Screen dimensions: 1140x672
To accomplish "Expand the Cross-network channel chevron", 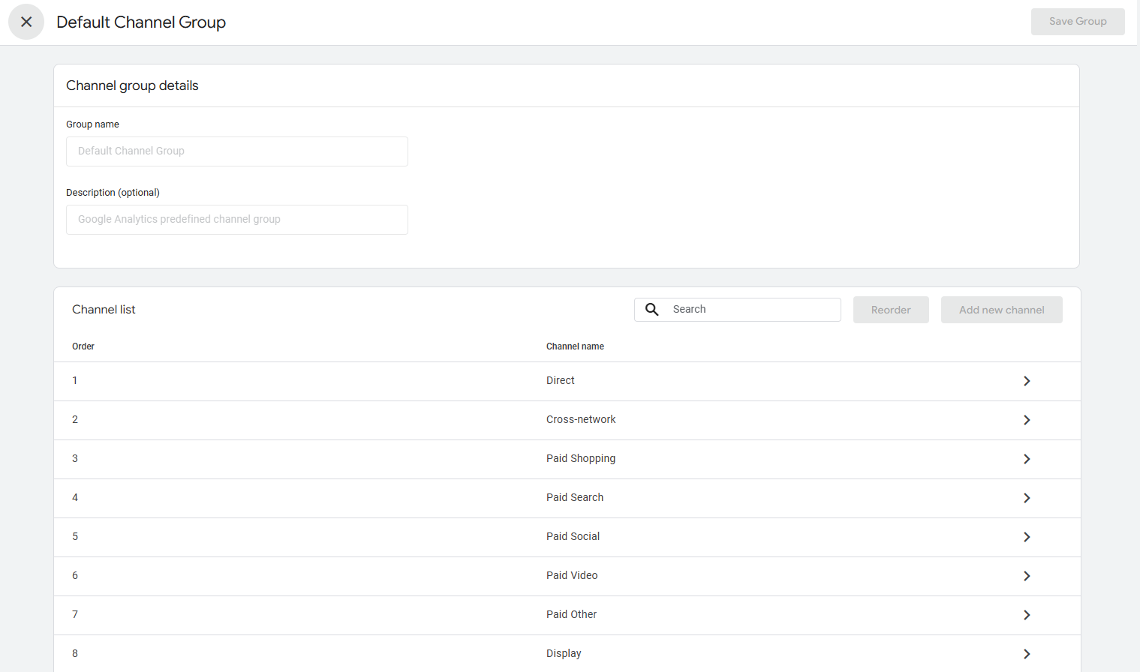I will point(1027,420).
